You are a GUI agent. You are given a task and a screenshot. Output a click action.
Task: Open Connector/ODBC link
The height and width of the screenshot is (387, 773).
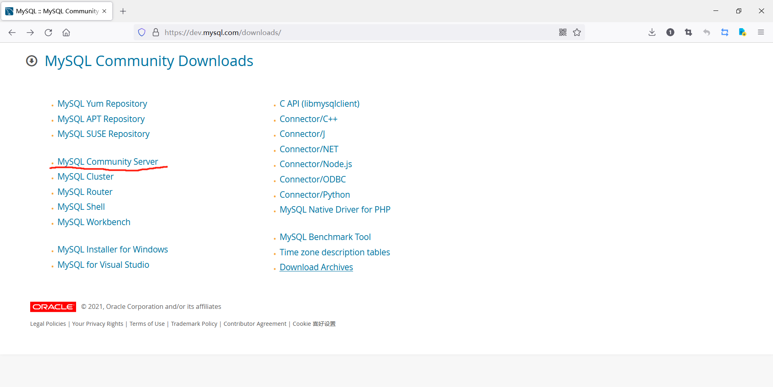pos(313,180)
